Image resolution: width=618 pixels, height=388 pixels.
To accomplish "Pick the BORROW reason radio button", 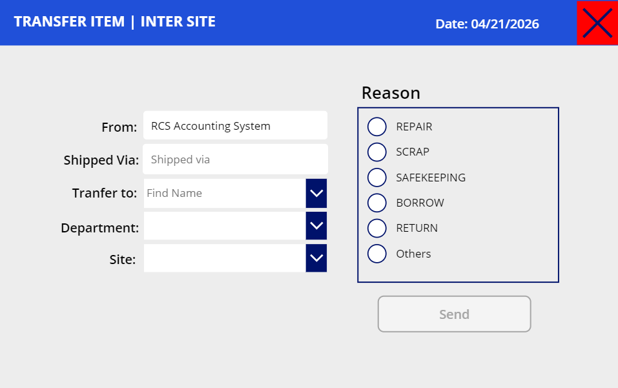I will click(x=376, y=203).
